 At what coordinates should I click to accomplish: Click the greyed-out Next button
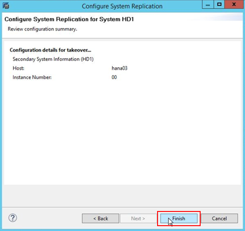138,218
